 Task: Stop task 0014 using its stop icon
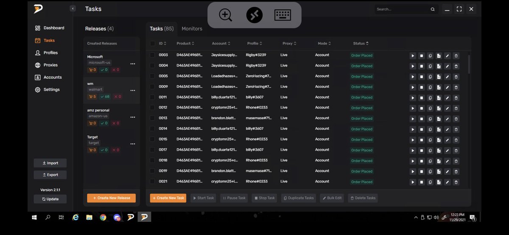tap(422, 129)
